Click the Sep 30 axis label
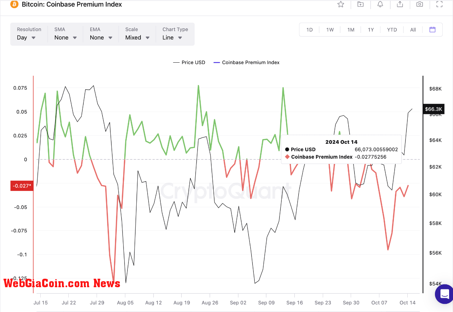The width and height of the screenshot is (453, 312). [x=351, y=302]
